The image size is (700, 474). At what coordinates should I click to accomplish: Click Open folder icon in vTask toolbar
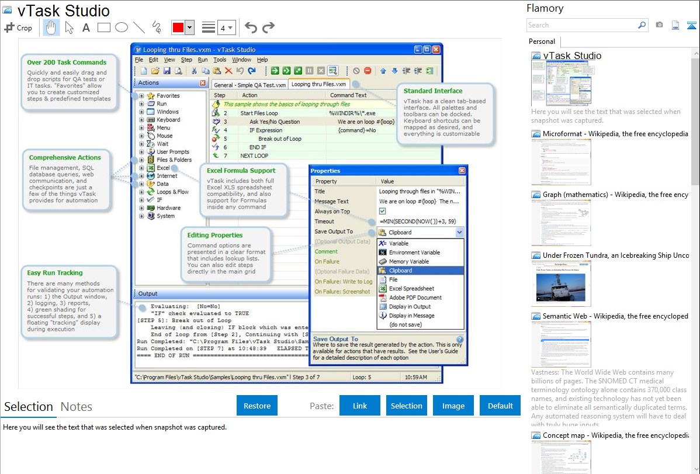(x=155, y=71)
